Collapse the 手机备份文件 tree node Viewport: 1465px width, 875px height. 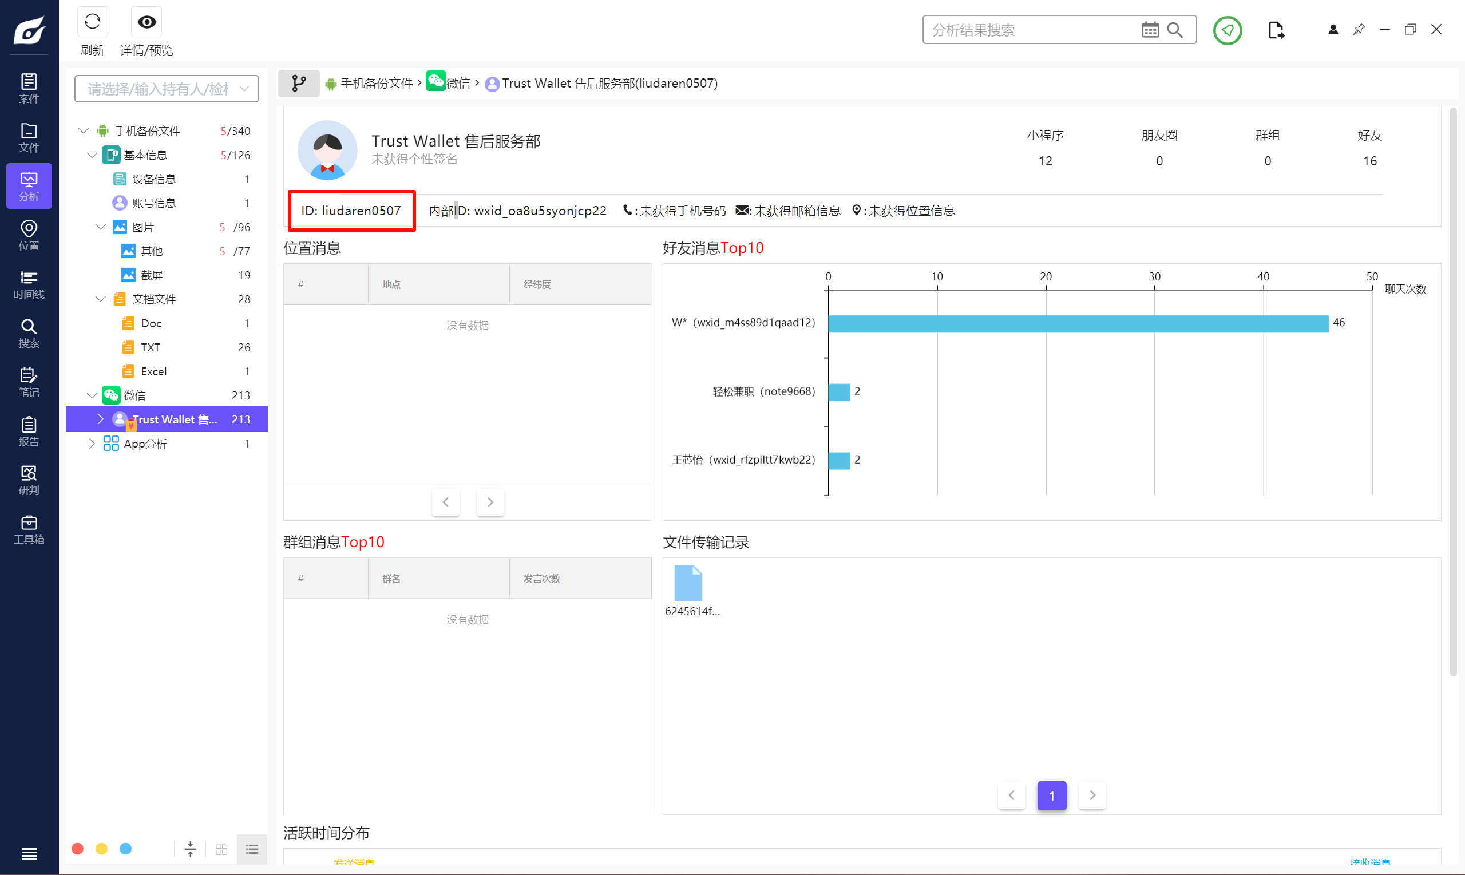83,130
